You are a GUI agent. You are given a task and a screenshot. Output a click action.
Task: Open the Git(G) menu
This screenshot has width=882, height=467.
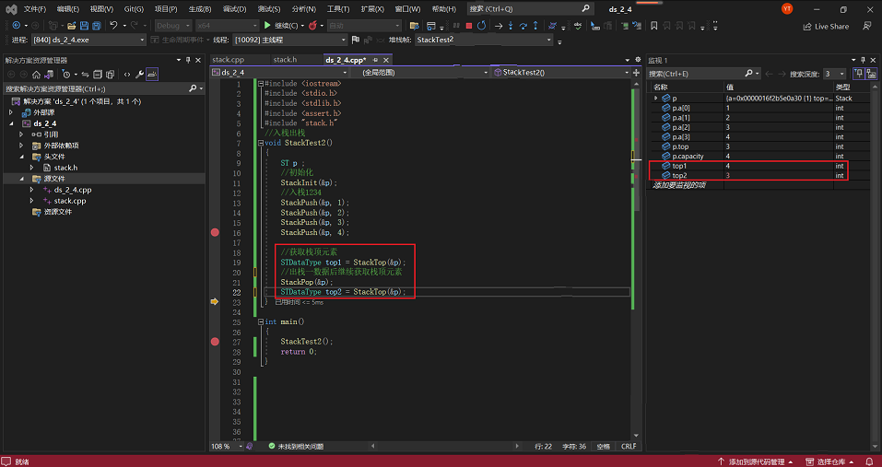tap(134, 9)
